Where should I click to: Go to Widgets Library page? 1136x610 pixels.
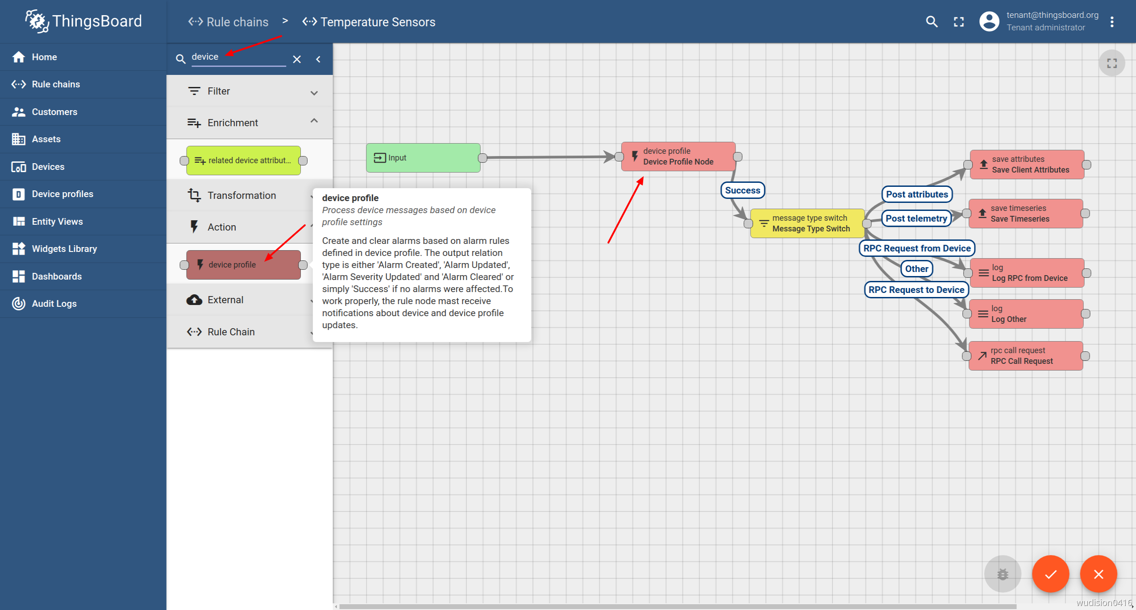[x=64, y=249]
